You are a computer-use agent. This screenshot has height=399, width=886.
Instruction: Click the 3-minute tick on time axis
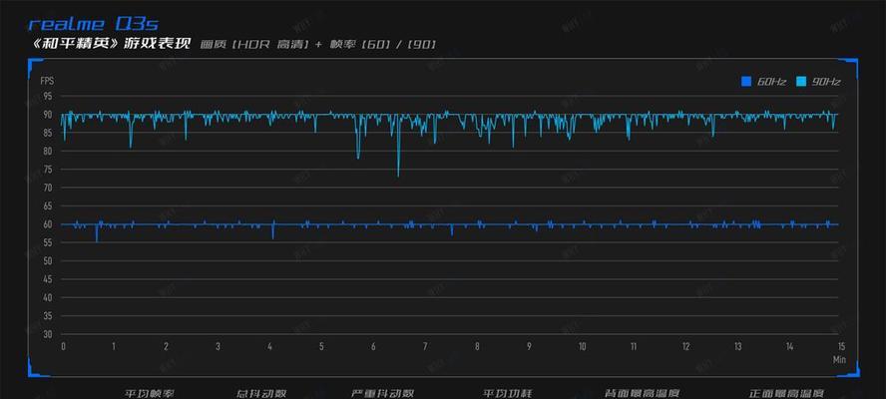coord(219,347)
